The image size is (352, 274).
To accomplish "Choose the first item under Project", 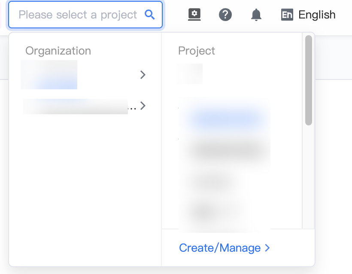I will point(190,74).
